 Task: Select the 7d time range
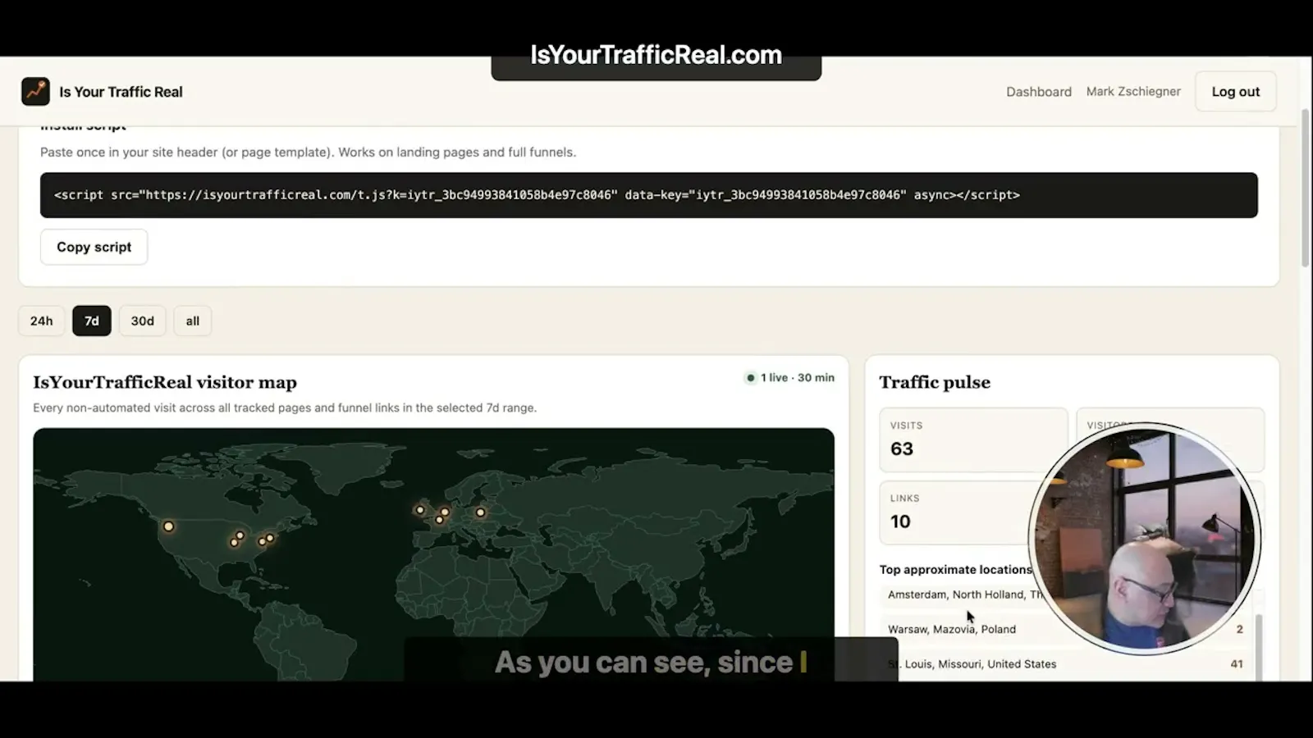[91, 321]
